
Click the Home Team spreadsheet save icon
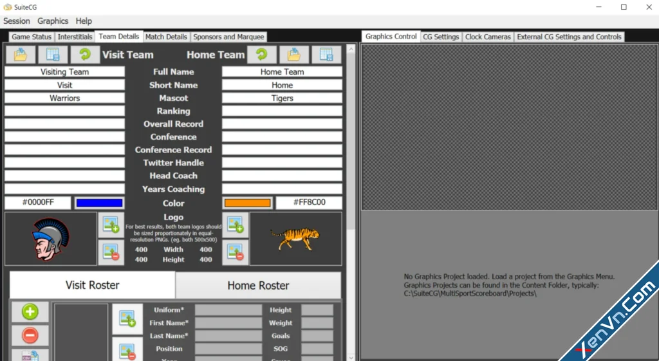coord(326,54)
